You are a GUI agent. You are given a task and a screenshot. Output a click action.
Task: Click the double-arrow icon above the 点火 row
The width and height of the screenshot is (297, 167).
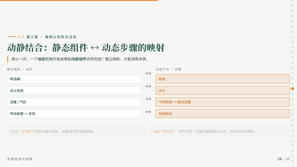pyautogui.click(x=148, y=86)
